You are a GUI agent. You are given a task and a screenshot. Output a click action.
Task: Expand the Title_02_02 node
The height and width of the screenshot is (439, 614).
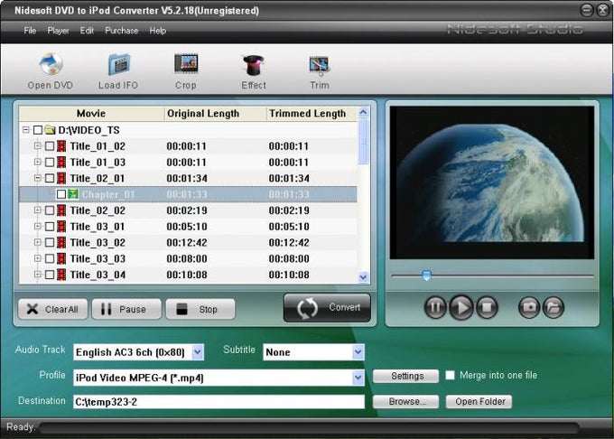(38, 210)
